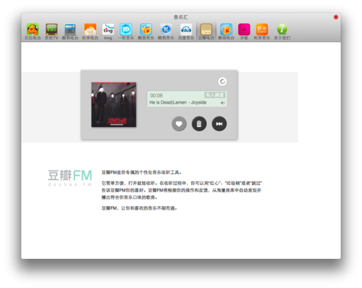Click the elapsed time "00:06"
This screenshot has height=288, width=362.
156,95
